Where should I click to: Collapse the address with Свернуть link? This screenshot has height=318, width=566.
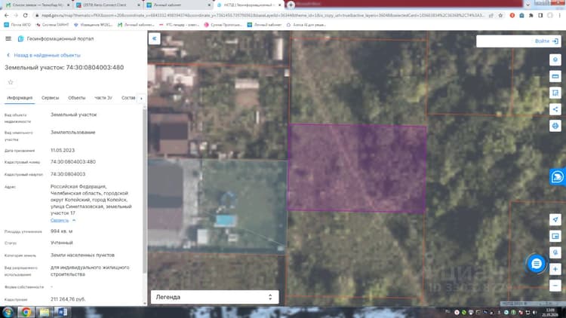pyautogui.click(x=63, y=220)
